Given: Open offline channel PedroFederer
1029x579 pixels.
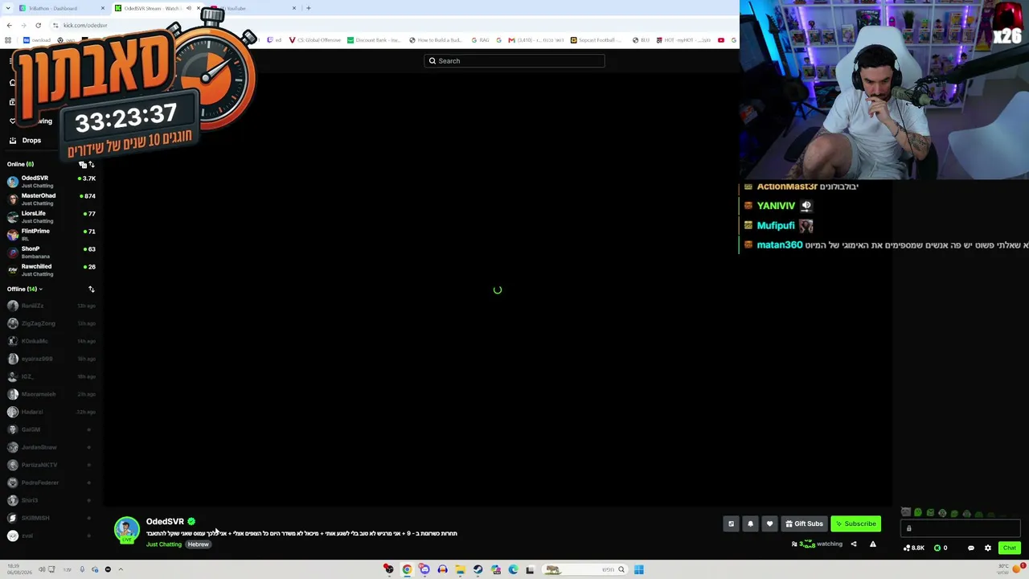Looking at the screenshot, I should pos(51,482).
